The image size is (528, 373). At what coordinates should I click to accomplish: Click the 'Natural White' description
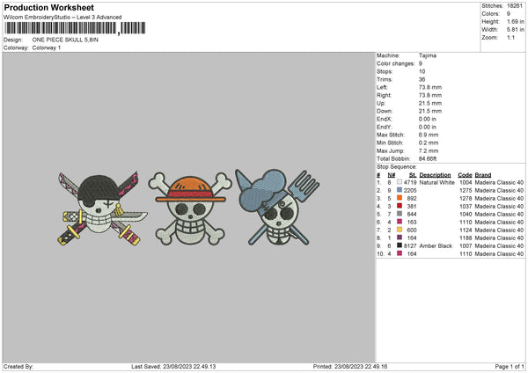(436, 182)
